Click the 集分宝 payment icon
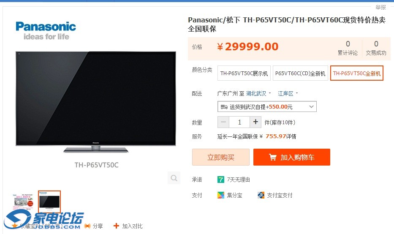Image resolution: width=394 pixels, height=234 pixels. 220,195
